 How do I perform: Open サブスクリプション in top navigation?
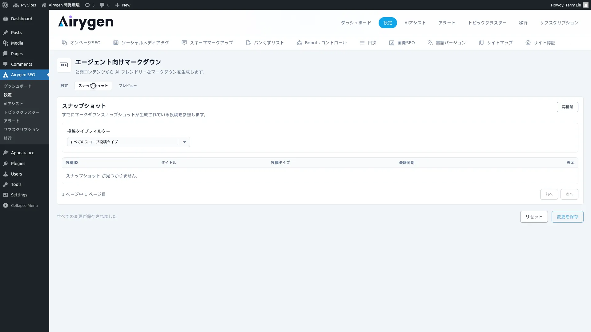(x=559, y=23)
